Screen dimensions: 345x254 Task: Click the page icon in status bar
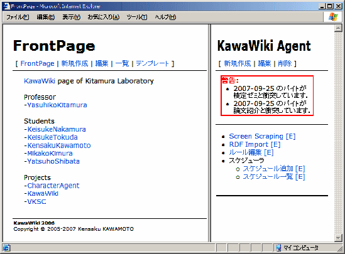(x=7, y=248)
